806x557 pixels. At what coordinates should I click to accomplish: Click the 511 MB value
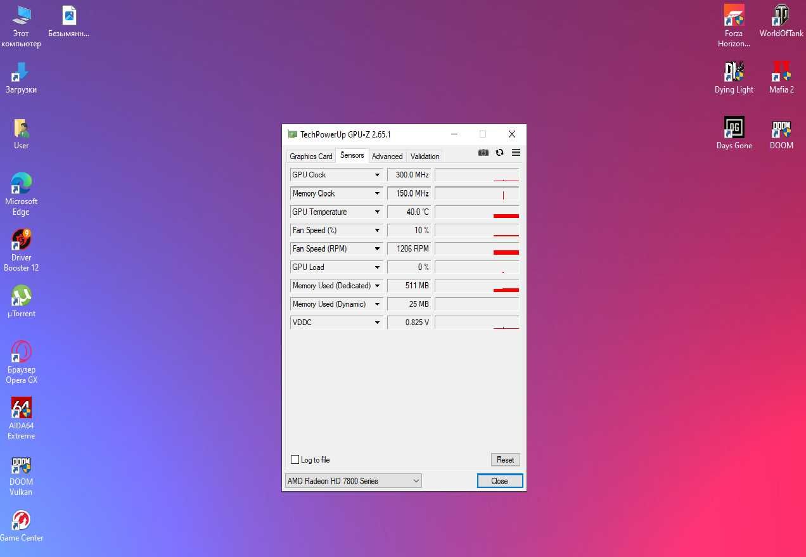coord(409,285)
